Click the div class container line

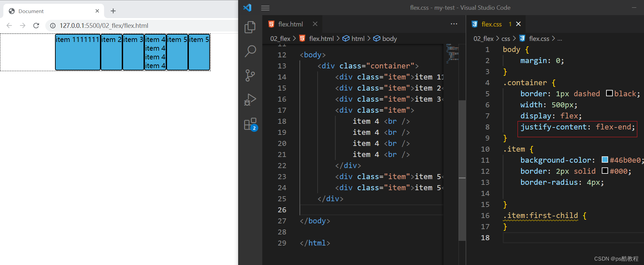[368, 66]
